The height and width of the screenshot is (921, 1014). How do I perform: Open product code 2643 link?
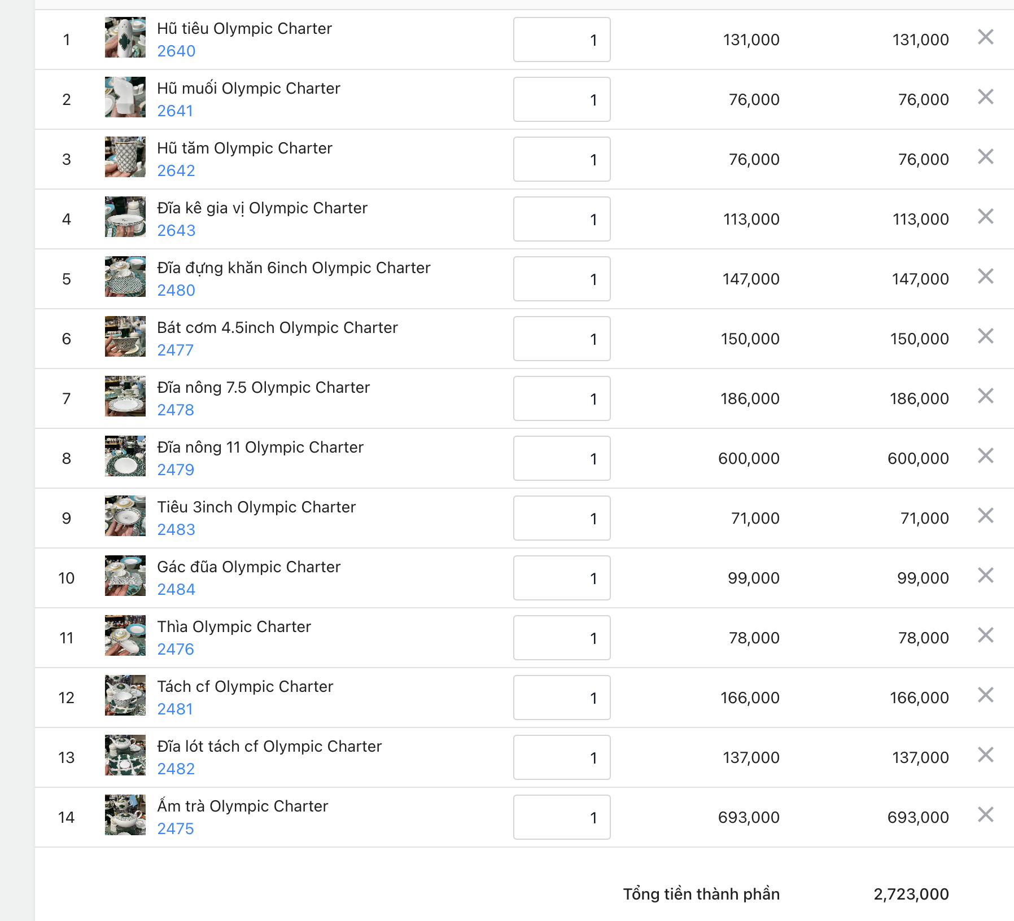coord(176,231)
